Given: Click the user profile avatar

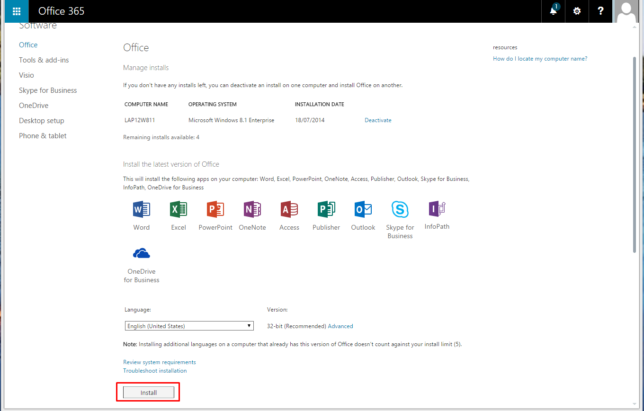Looking at the screenshot, I should coord(626,11).
